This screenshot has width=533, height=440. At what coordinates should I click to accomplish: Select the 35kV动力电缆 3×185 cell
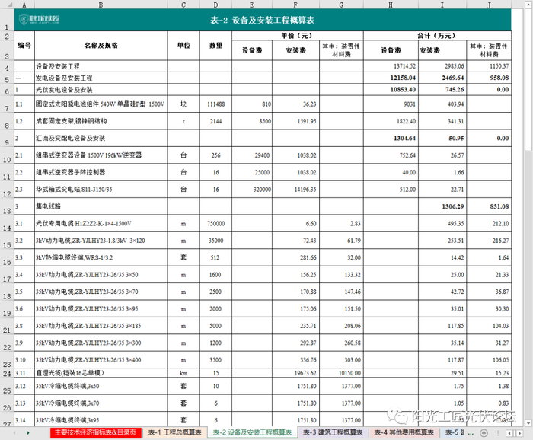pos(101,326)
